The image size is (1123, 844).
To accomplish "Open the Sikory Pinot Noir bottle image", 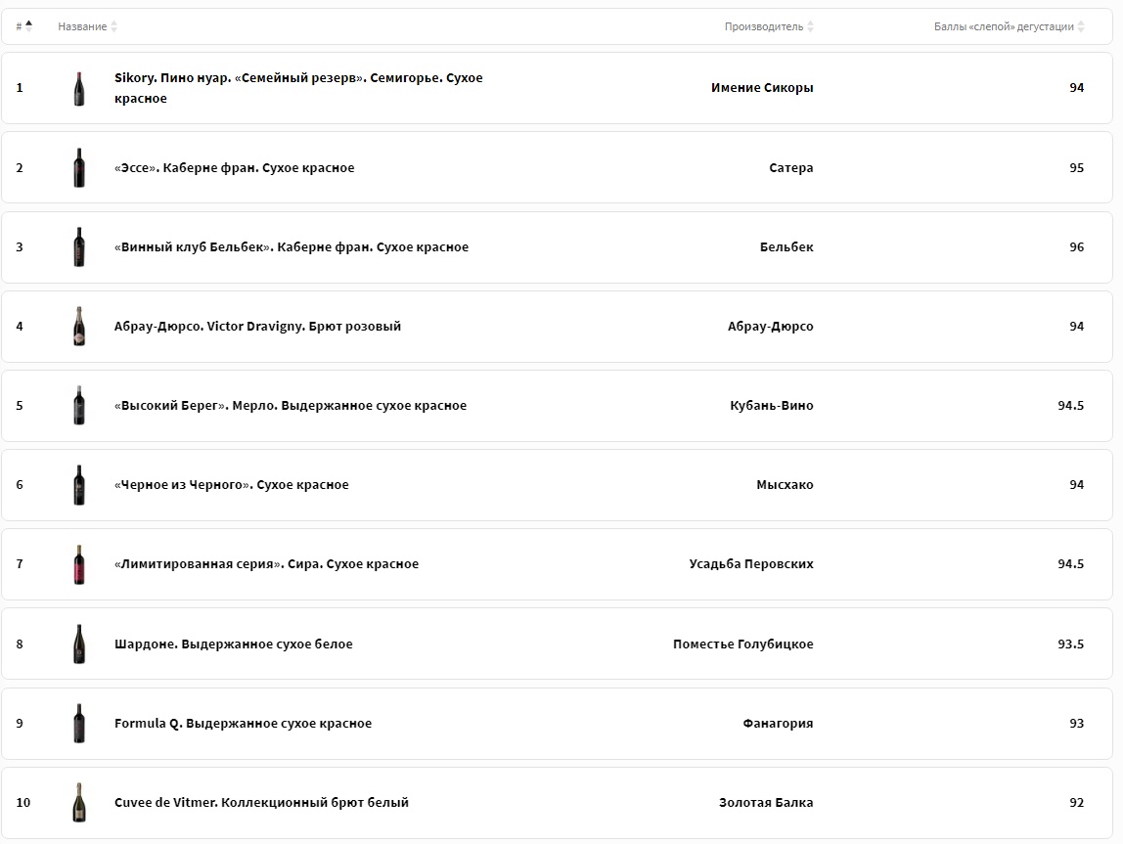I will point(79,88).
